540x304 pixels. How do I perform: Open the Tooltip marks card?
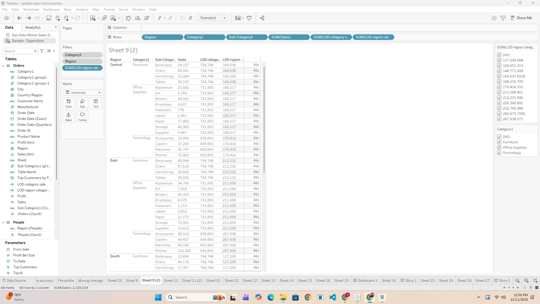pos(82,117)
